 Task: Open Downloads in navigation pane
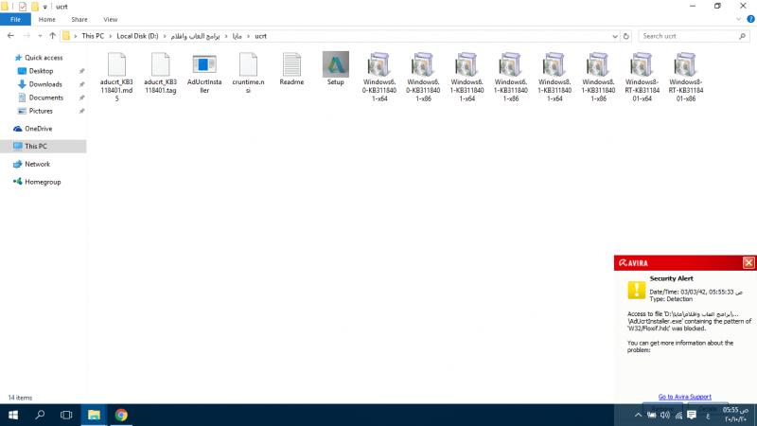pos(44,84)
